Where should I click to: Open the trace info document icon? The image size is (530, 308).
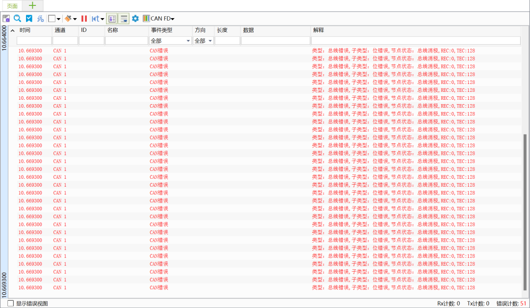click(x=6, y=19)
